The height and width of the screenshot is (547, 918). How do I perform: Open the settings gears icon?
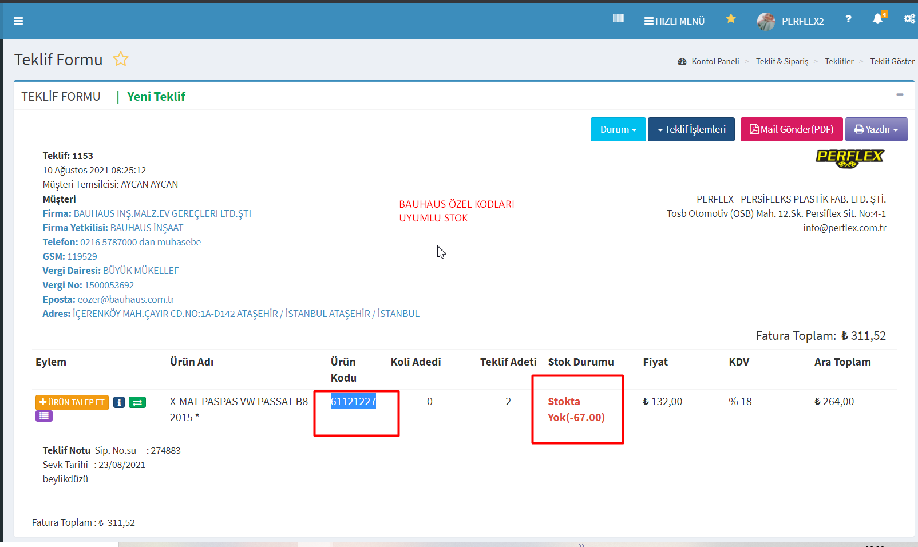[909, 19]
